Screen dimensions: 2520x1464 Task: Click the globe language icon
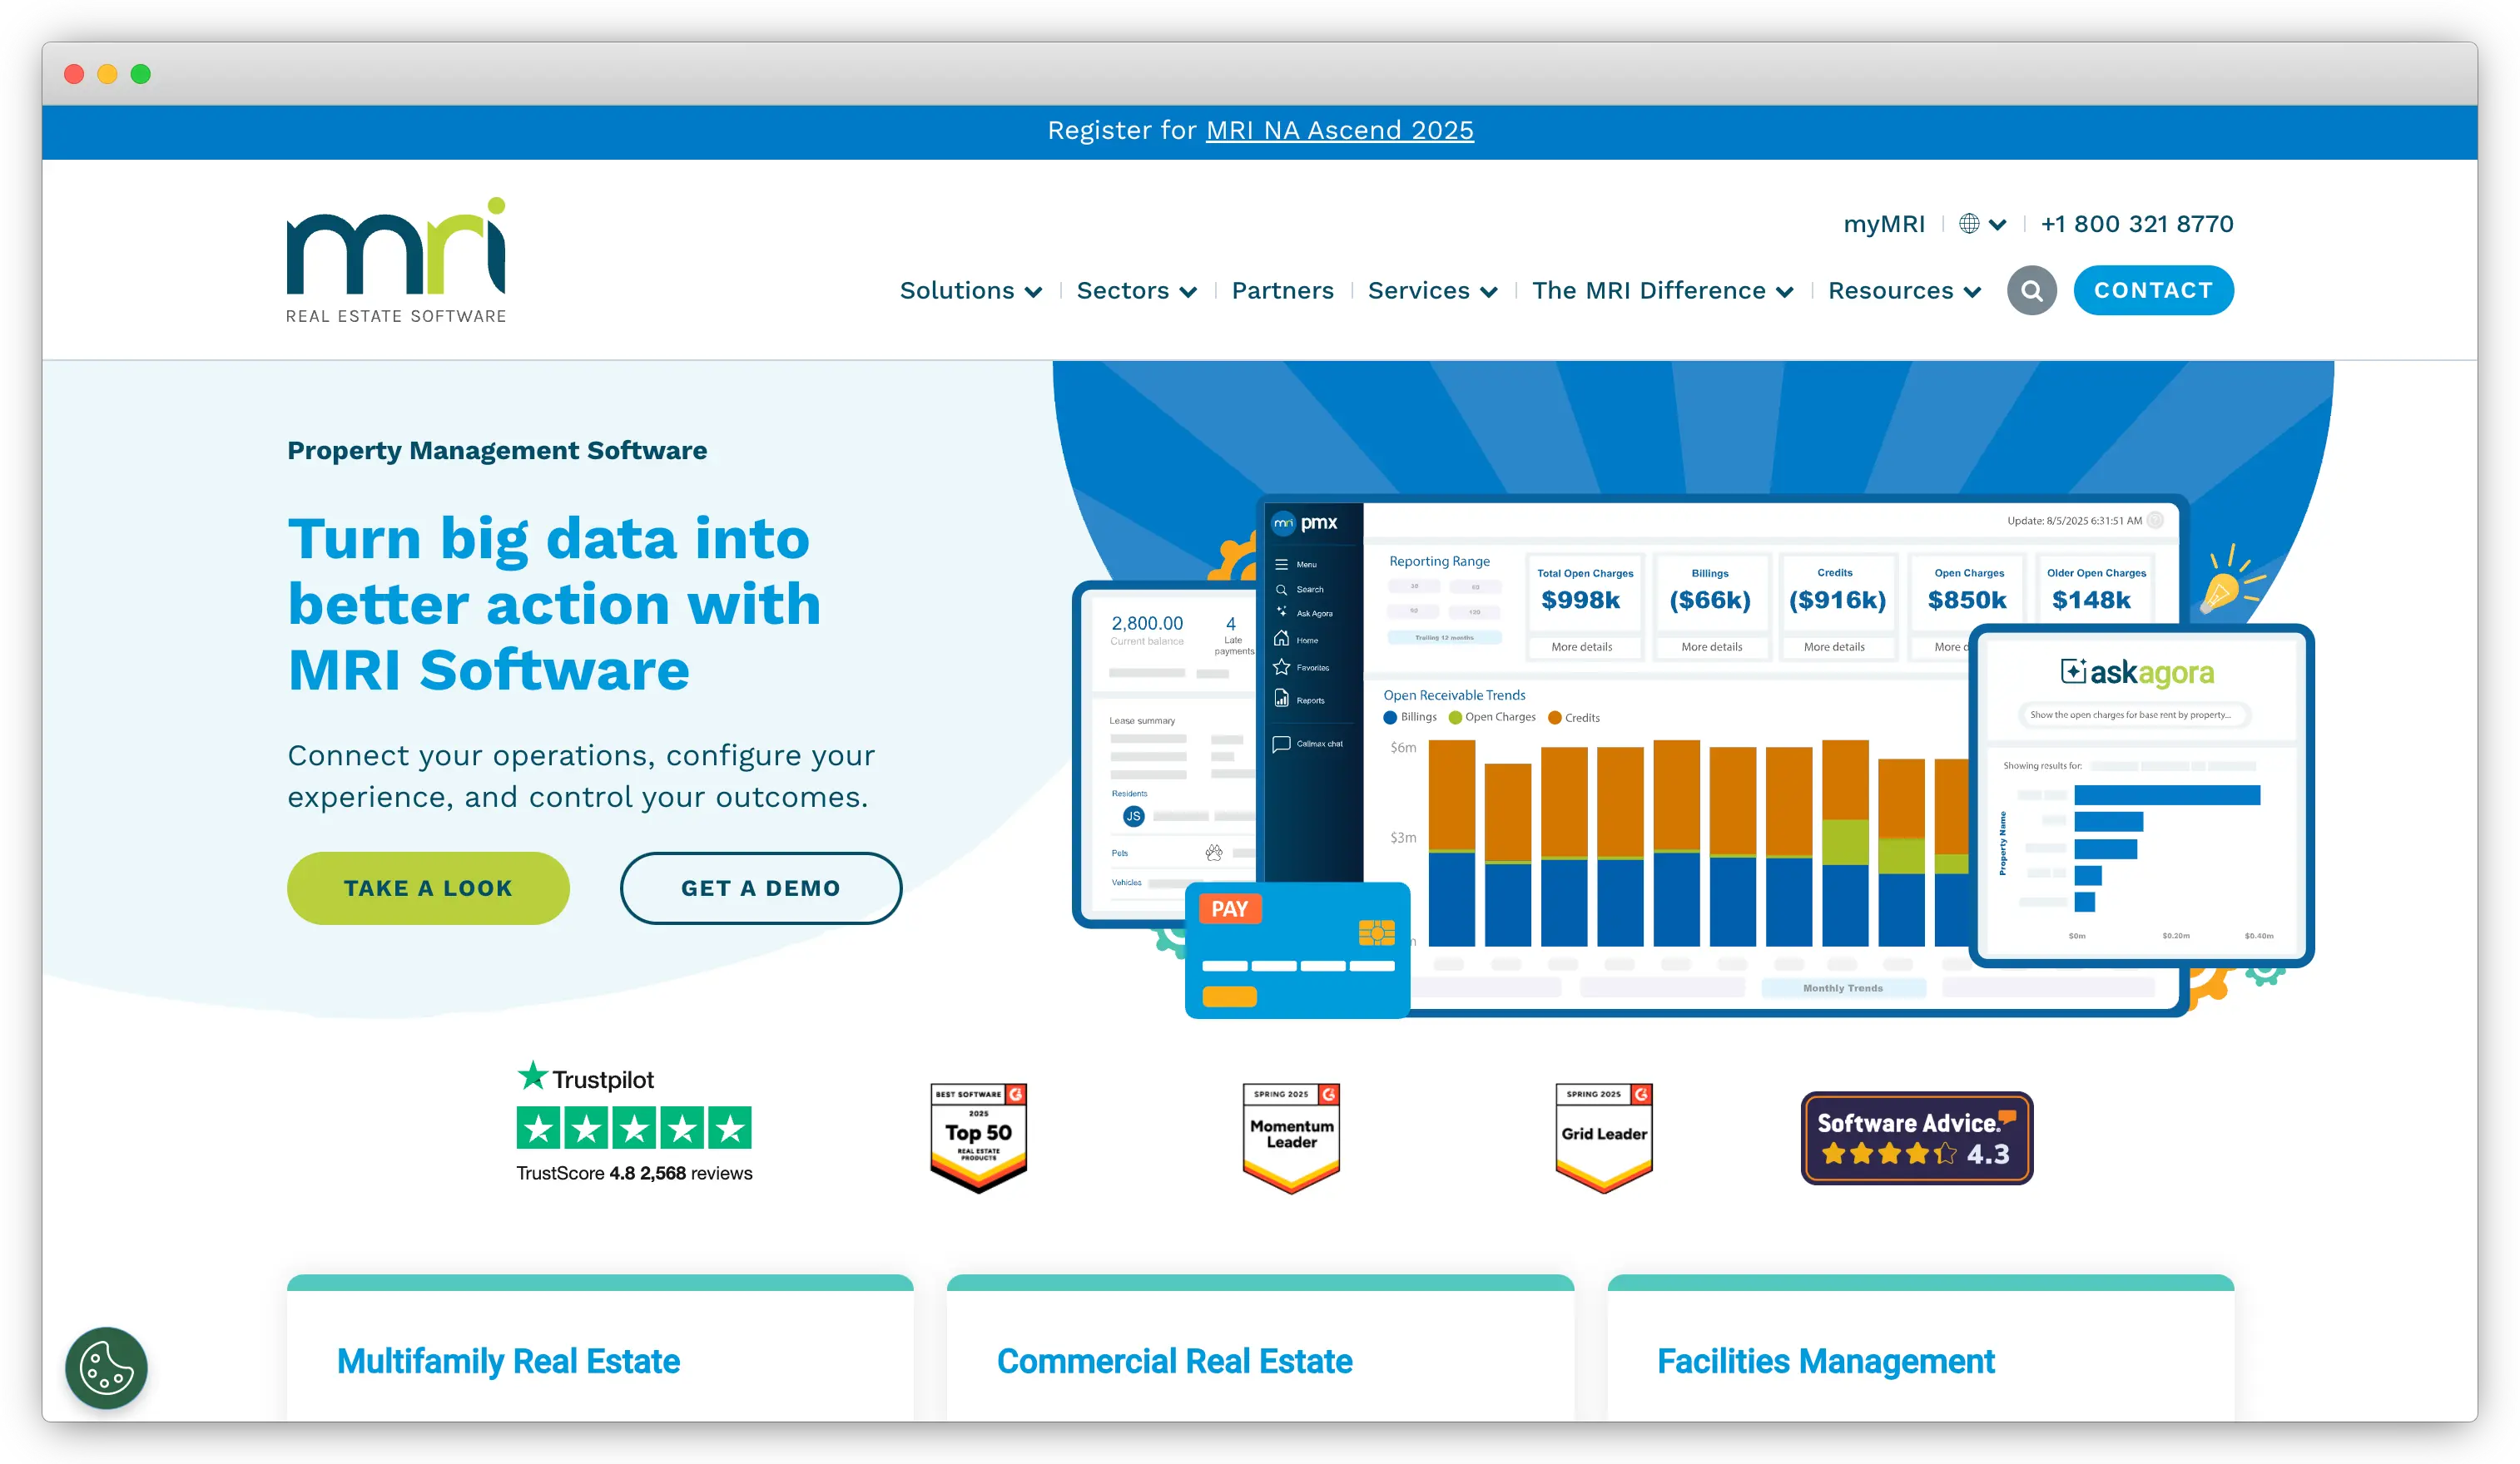(1968, 224)
